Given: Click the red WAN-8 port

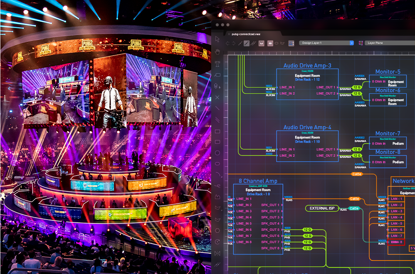Looking at the screenshot, I should (396, 242).
